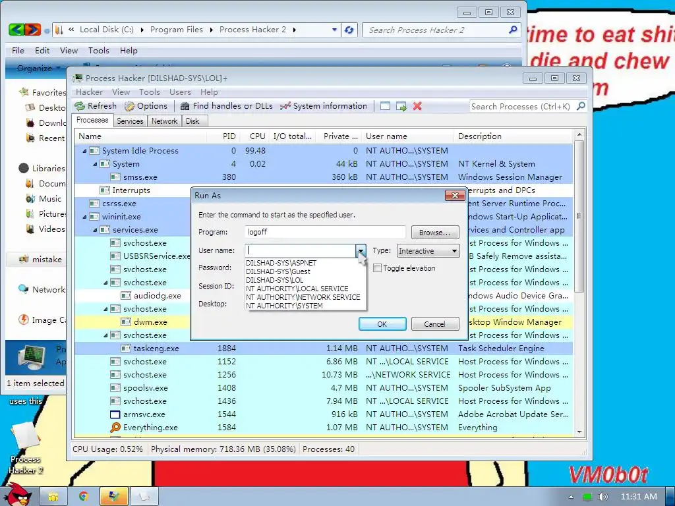Viewport: 675px width, 506px height.
Task: Click OK in the Run As dialog
Action: [382, 324]
